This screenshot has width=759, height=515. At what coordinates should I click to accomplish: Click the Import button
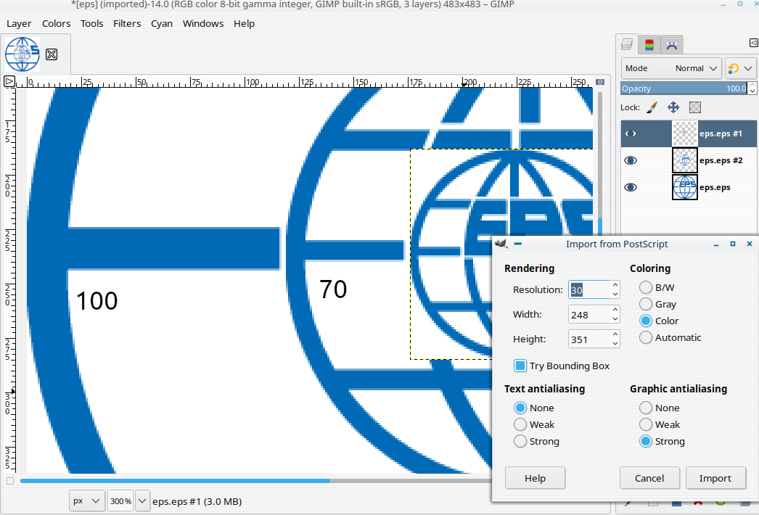tap(715, 478)
